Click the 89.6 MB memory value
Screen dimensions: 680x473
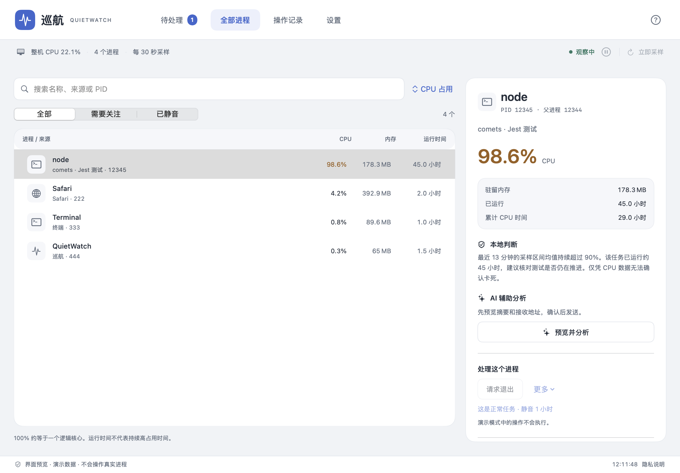tap(378, 222)
